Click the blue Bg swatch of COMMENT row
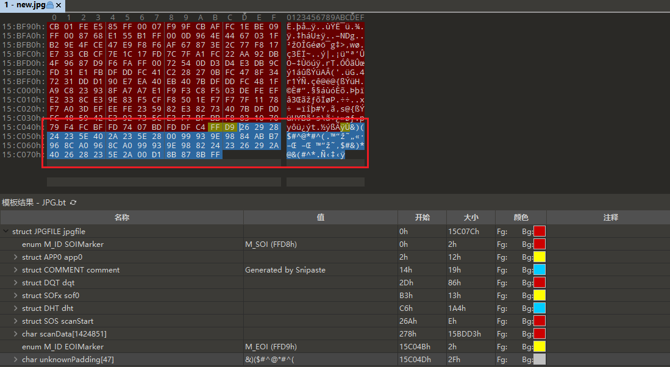 coord(540,270)
